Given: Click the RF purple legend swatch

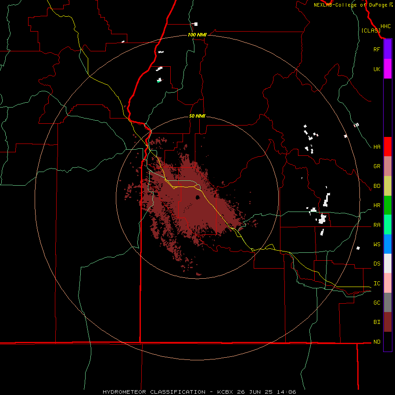Looking at the screenshot, I should click(388, 49).
